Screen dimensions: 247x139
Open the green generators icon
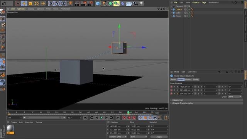point(110,3)
